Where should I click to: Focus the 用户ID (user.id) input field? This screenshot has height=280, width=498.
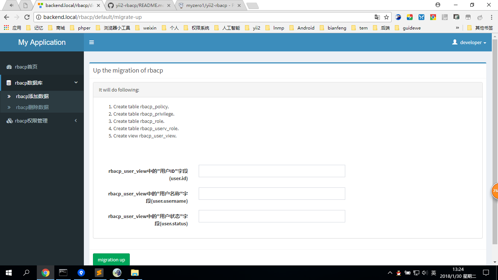[272, 171]
